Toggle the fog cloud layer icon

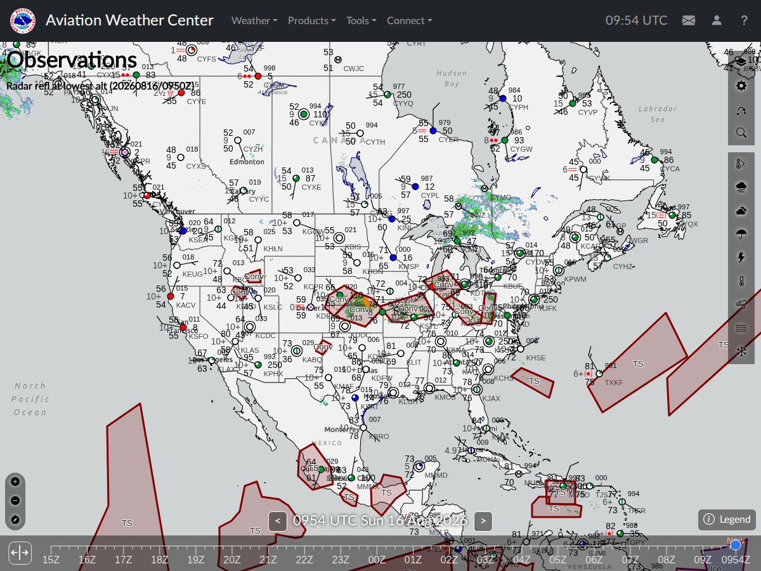pyautogui.click(x=741, y=187)
